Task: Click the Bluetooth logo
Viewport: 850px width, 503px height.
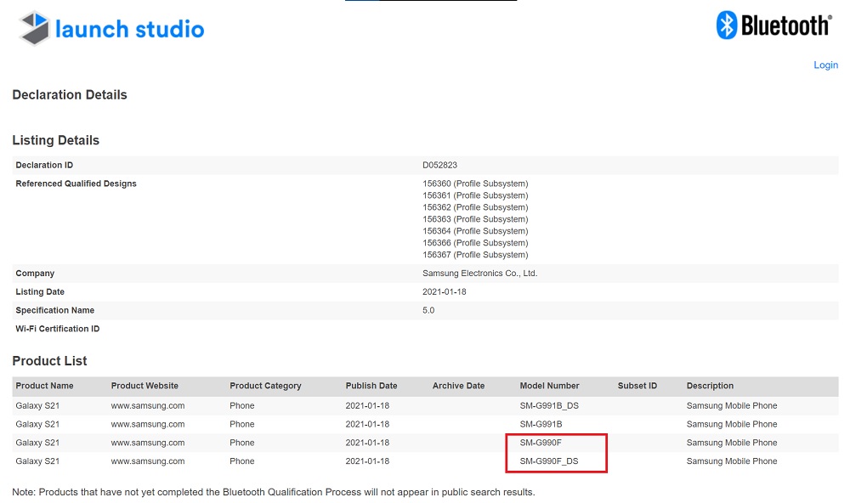Action: tap(773, 25)
